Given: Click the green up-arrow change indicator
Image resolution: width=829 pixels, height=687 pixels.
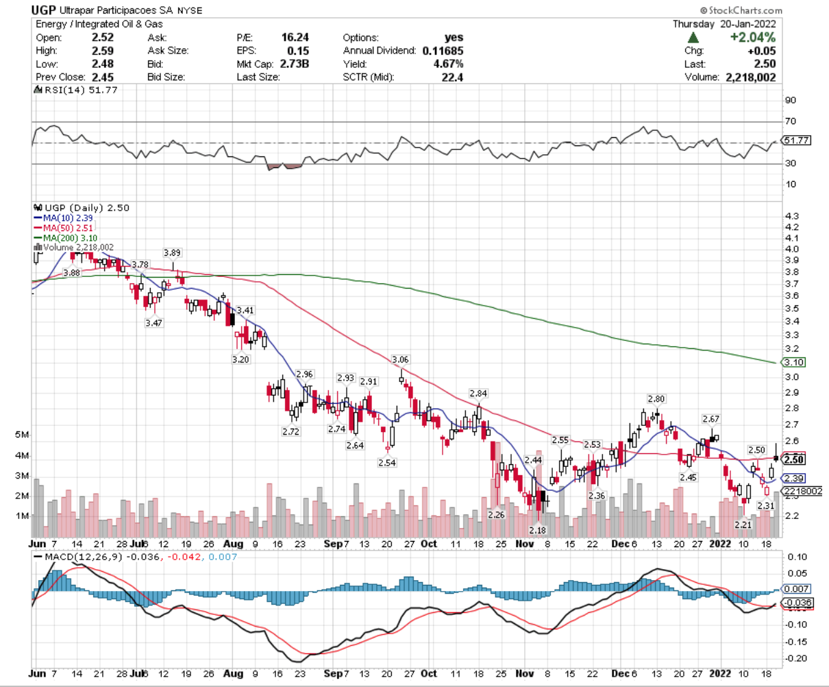Looking at the screenshot, I should (693, 38).
